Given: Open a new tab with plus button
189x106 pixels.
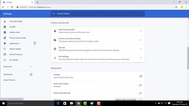Looking at the screenshot, I should (38, 2).
